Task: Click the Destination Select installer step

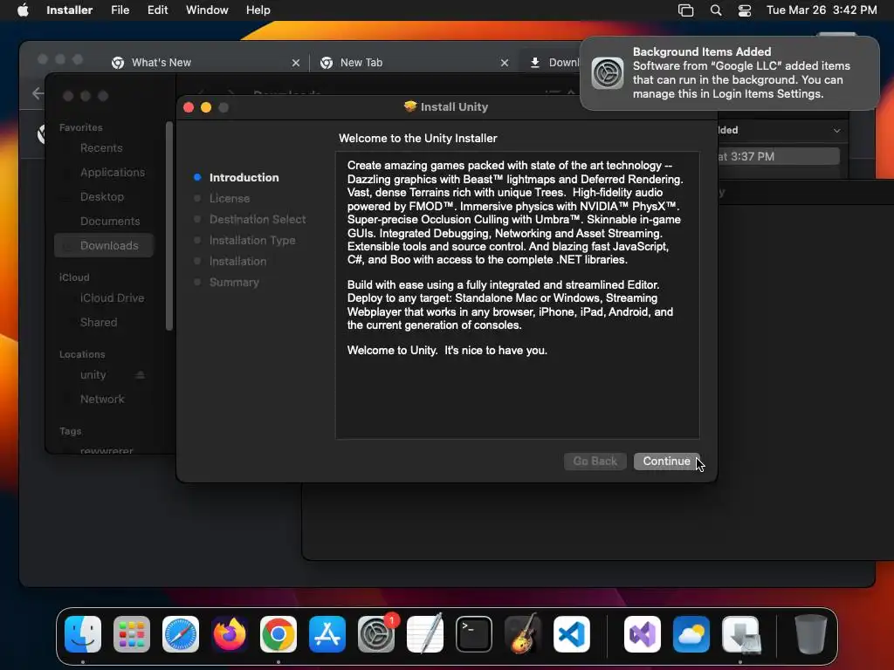Action: [x=258, y=219]
